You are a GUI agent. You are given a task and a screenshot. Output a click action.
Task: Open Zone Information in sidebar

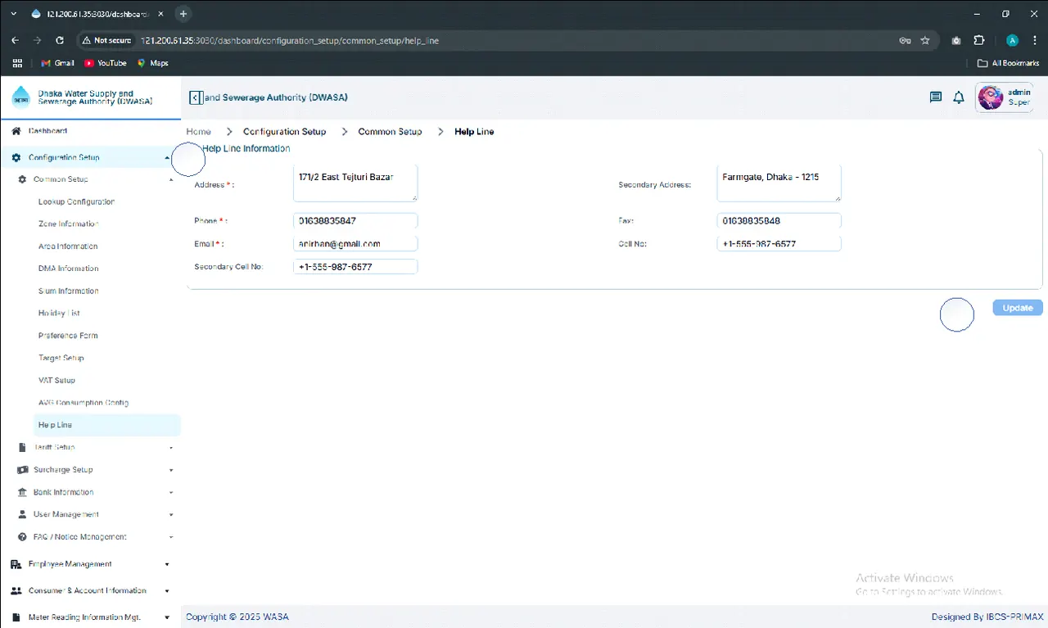(68, 224)
